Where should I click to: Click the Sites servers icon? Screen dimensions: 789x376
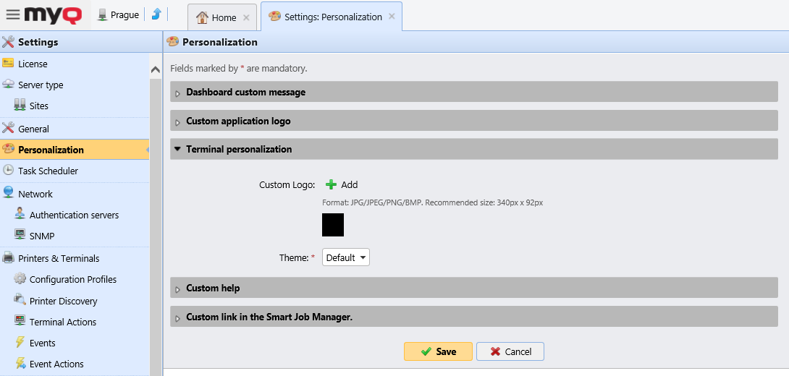[x=20, y=105]
